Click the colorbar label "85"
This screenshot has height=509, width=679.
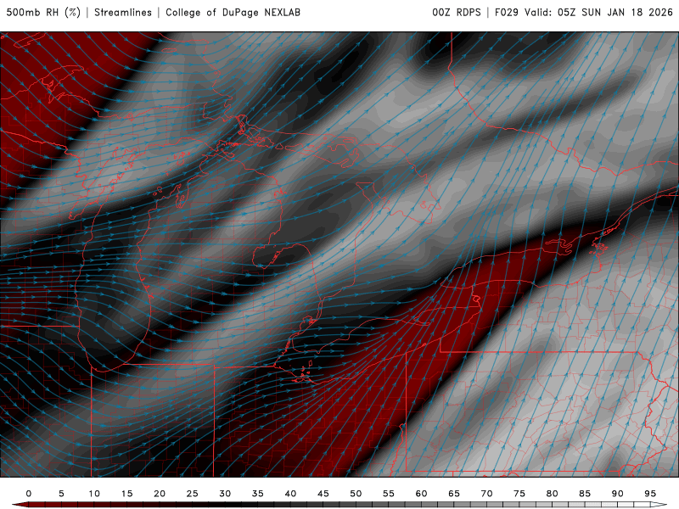[585, 494]
